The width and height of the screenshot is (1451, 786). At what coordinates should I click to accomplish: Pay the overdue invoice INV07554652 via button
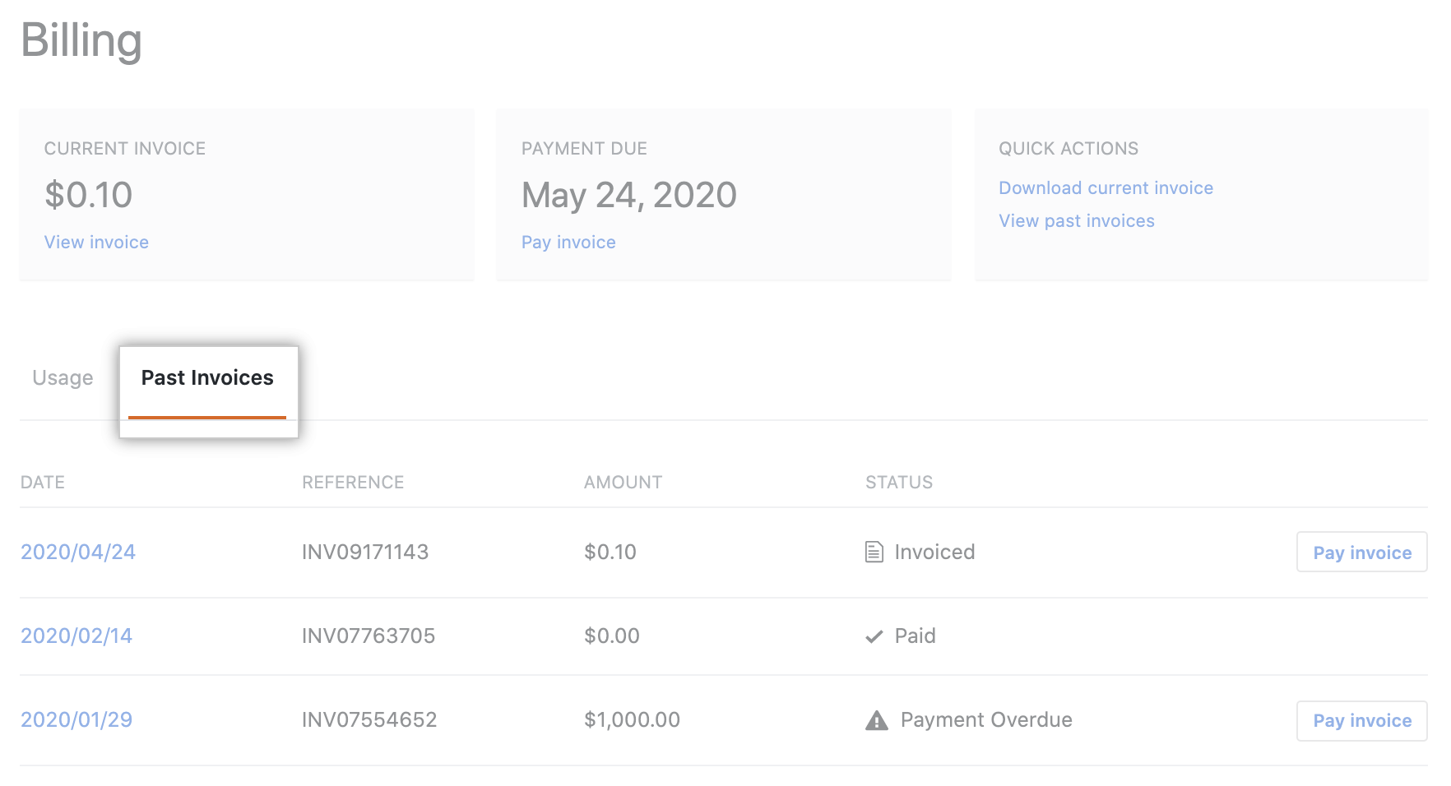tap(1361, 721)
